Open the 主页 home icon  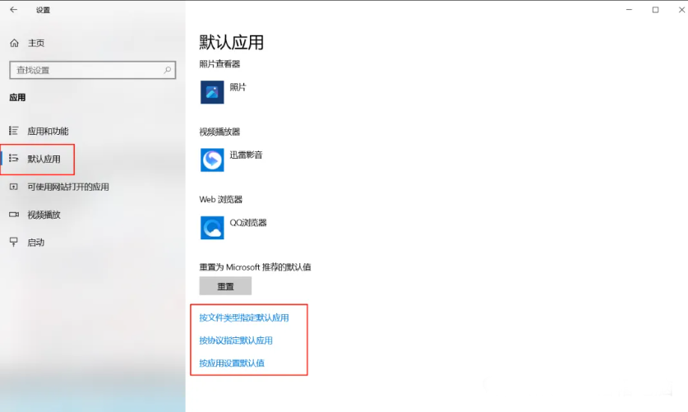15,43
